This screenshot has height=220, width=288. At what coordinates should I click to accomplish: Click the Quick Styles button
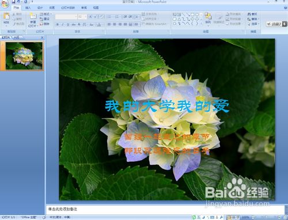(219, 18)
